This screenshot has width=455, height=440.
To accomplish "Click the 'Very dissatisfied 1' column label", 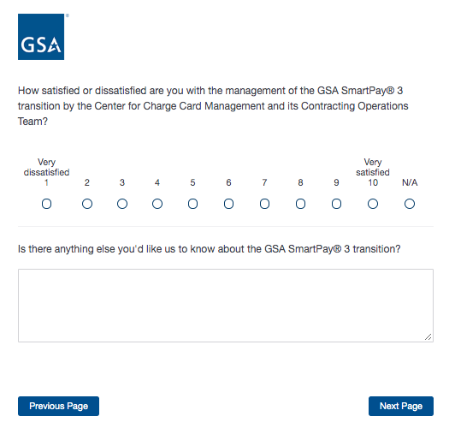I will coord(46,172).
